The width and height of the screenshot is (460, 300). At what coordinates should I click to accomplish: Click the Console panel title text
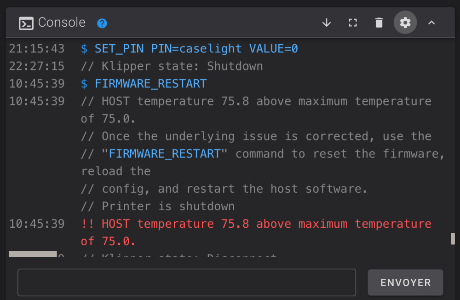pos(62,23)
